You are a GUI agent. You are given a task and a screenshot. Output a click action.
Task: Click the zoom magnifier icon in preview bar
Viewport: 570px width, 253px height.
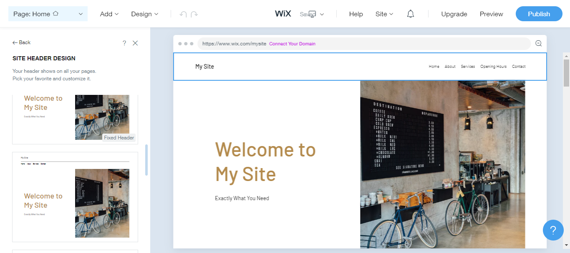pos(538,43)
